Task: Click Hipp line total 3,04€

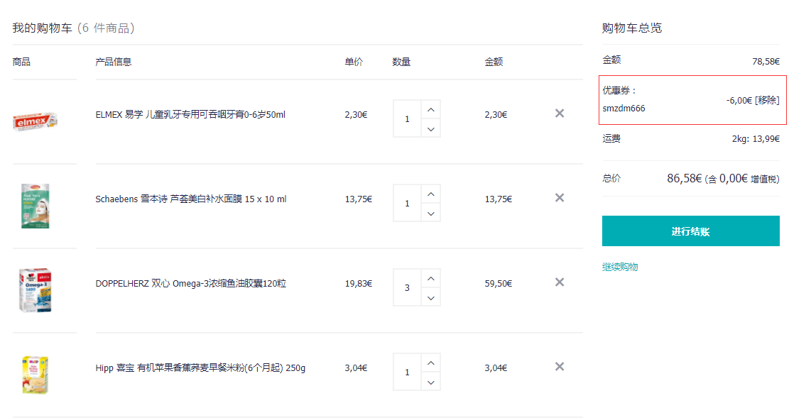Action: point(496,367)
